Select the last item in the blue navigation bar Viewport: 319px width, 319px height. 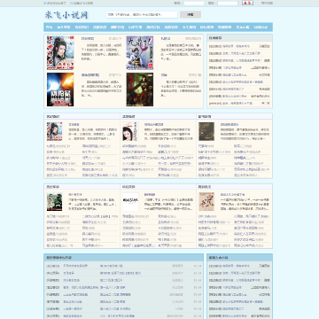(261, 27)
